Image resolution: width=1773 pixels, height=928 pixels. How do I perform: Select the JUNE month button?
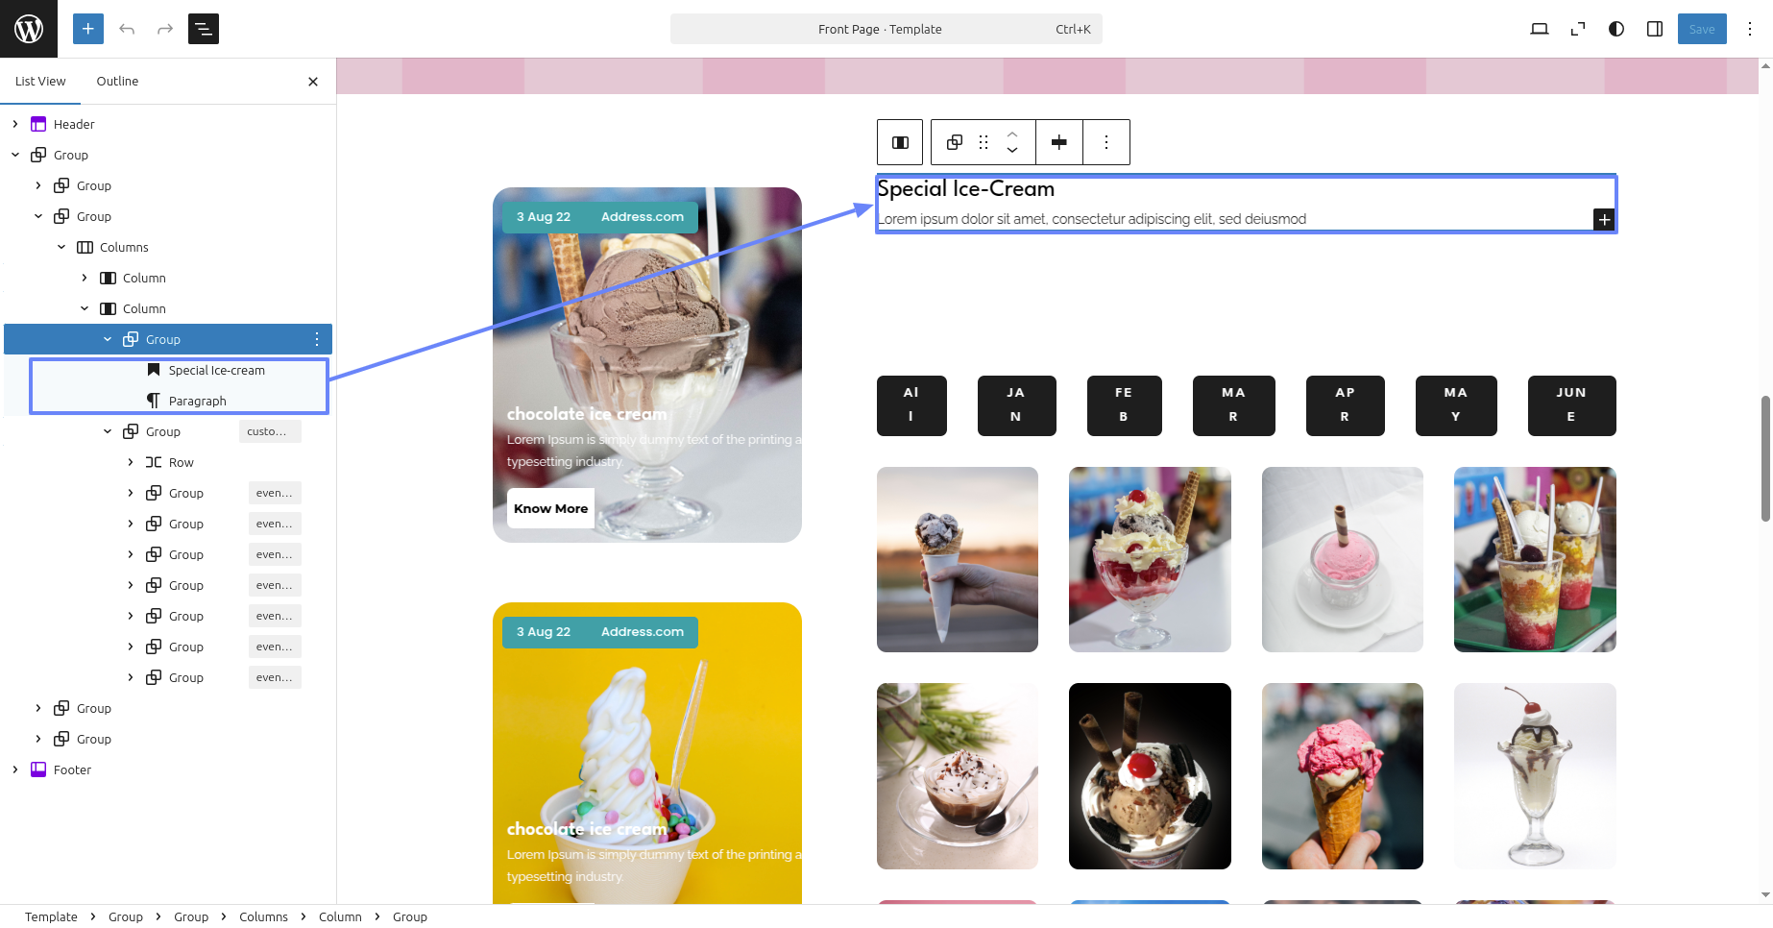point(1571,405)
